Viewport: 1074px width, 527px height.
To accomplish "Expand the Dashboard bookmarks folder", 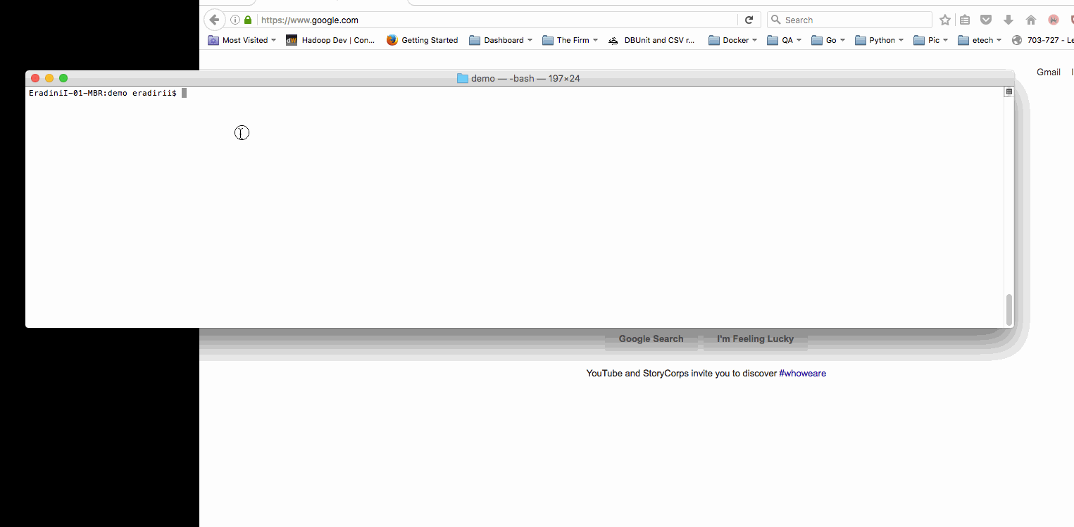I will pos(501,40).
